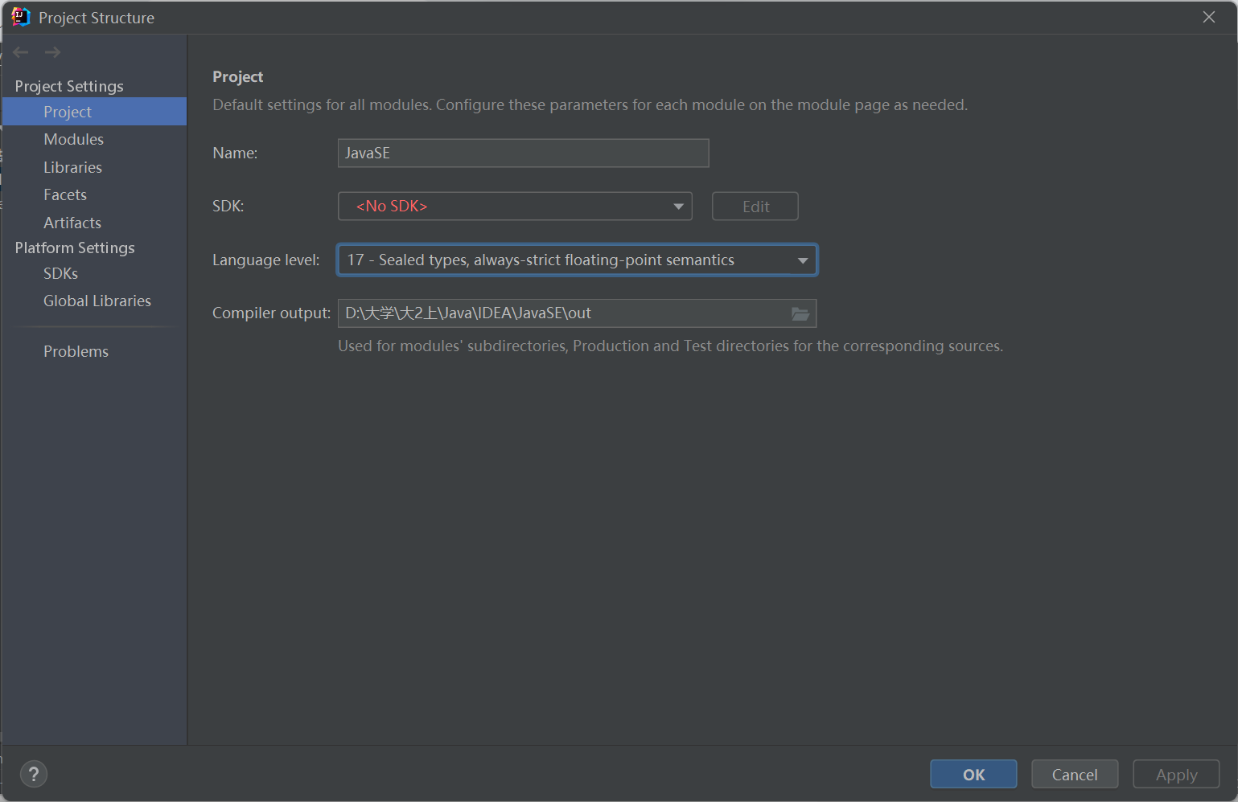Screen dimensions: 1238x802
Task: Click in the project Name field
Action: [x=523, y=153]
